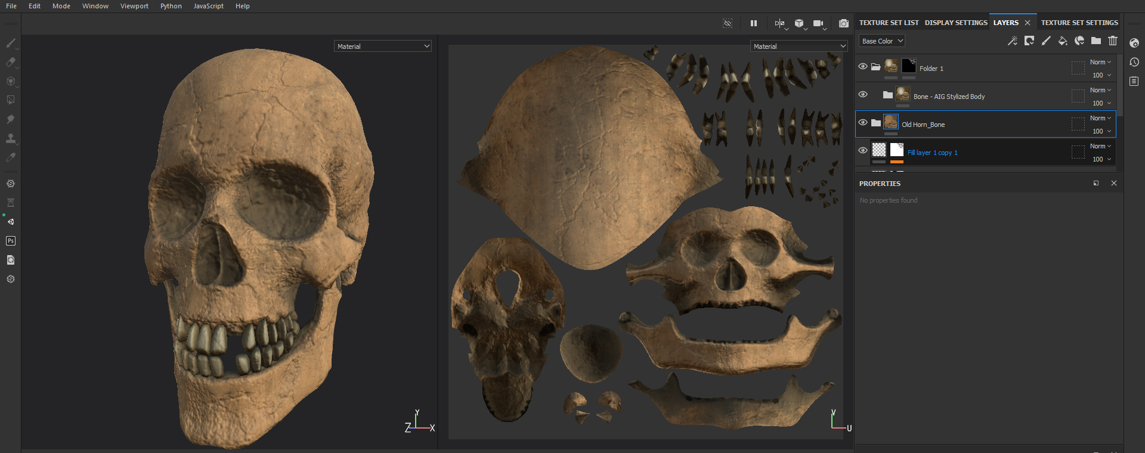
Task: Hide the Fill layer 1 copy 1
Action: click(863, 151)
